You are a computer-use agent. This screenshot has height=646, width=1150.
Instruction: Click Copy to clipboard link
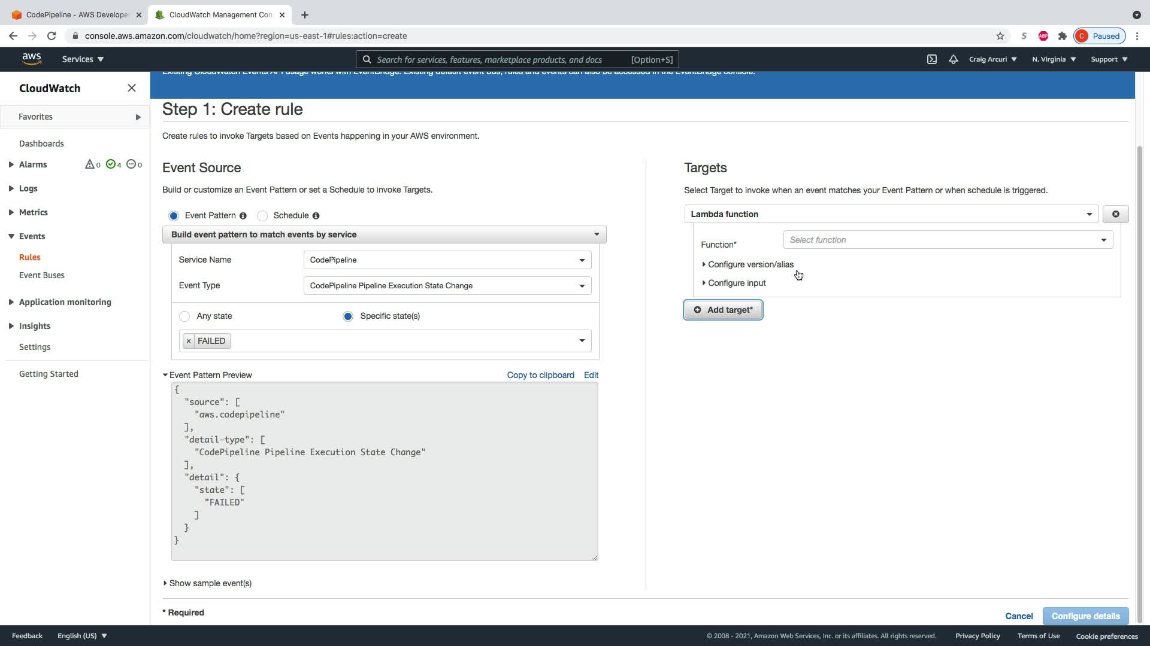tap(540, 375)
